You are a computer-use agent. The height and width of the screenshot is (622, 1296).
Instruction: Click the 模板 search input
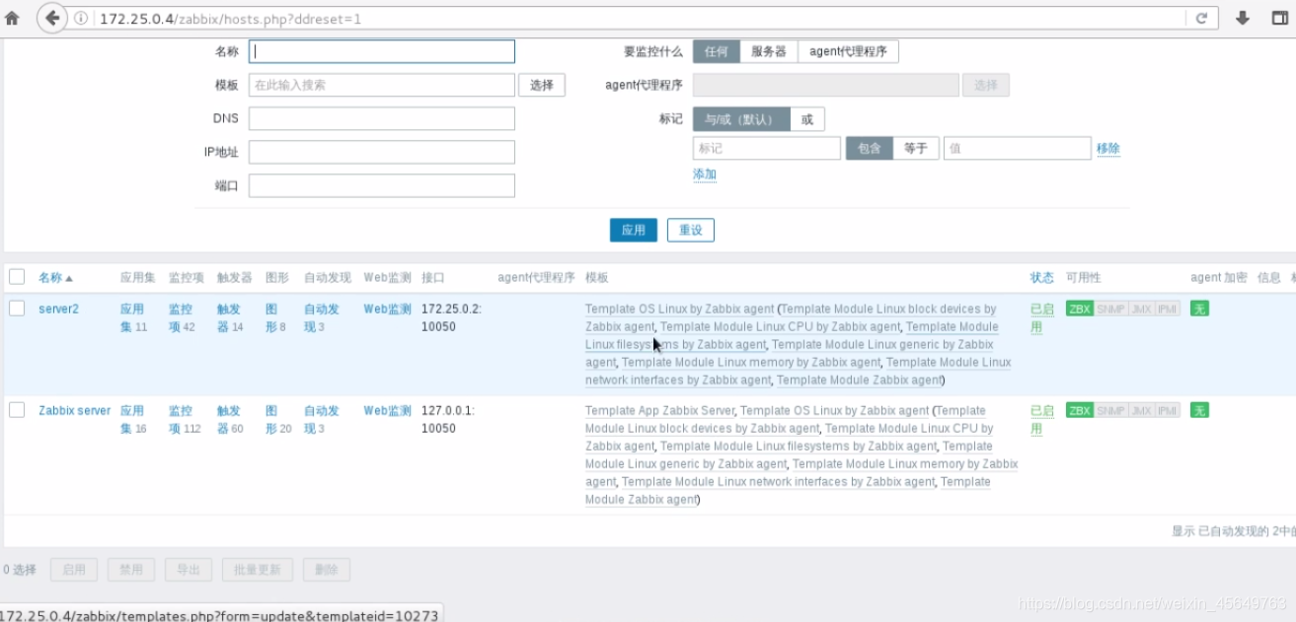pyautogui.click(x=382, y=85)
